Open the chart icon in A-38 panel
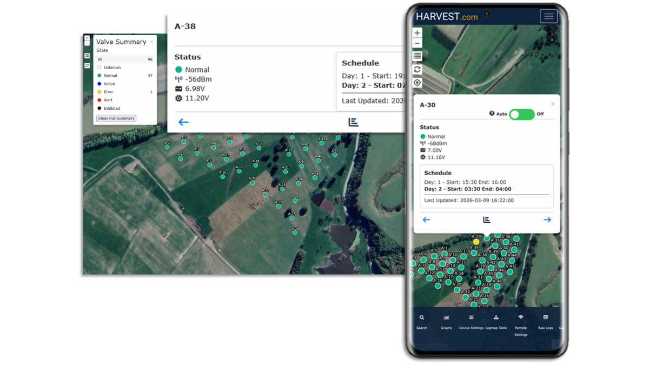The height and width of the screenshot is (365, 649). tap(353, 122)
